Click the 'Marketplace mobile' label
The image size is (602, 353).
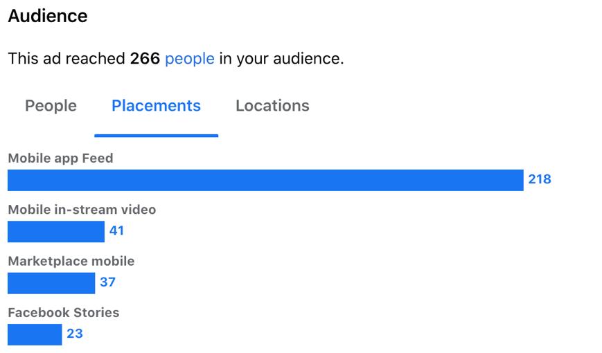71,262
